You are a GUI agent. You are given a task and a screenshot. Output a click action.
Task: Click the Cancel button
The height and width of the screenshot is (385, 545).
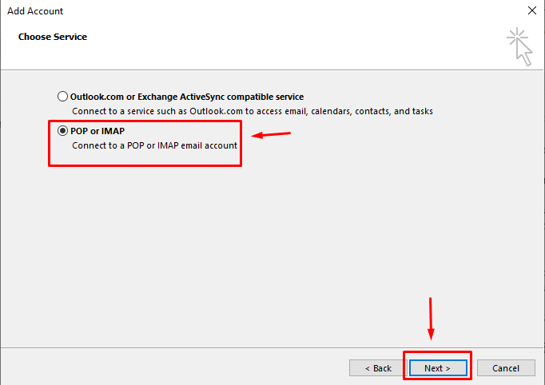[x=506, y=368]
